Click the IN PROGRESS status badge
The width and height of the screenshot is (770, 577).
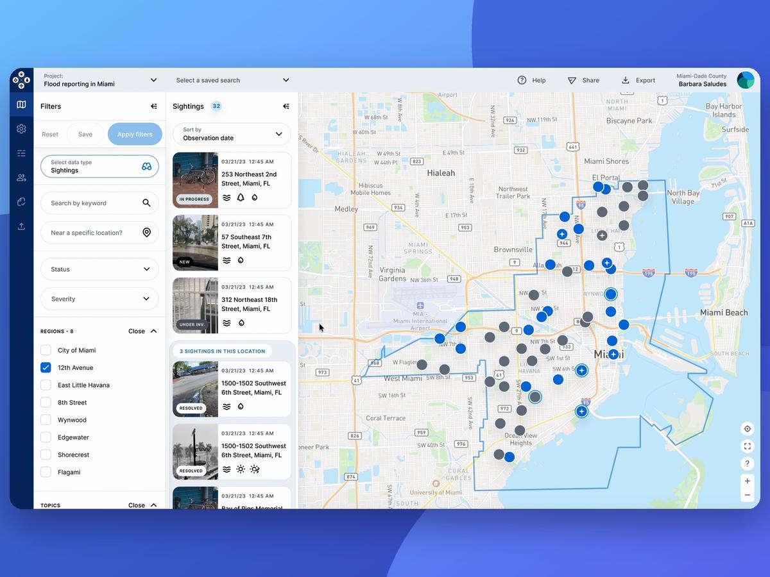[194, 199]
